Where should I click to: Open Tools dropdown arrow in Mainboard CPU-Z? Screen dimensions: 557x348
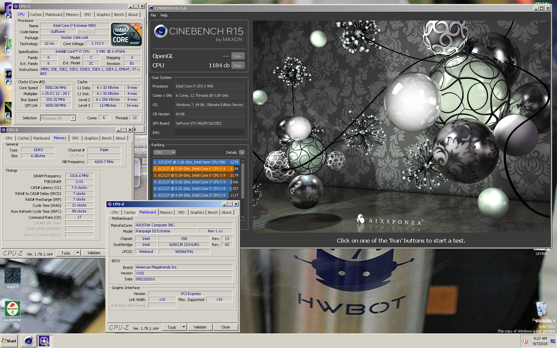(184, 327)
